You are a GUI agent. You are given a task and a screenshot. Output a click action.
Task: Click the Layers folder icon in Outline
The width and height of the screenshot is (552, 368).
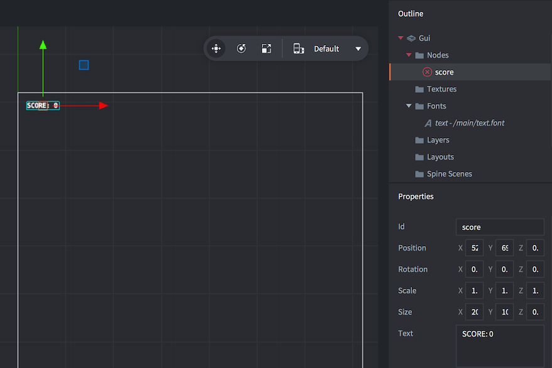419,140
